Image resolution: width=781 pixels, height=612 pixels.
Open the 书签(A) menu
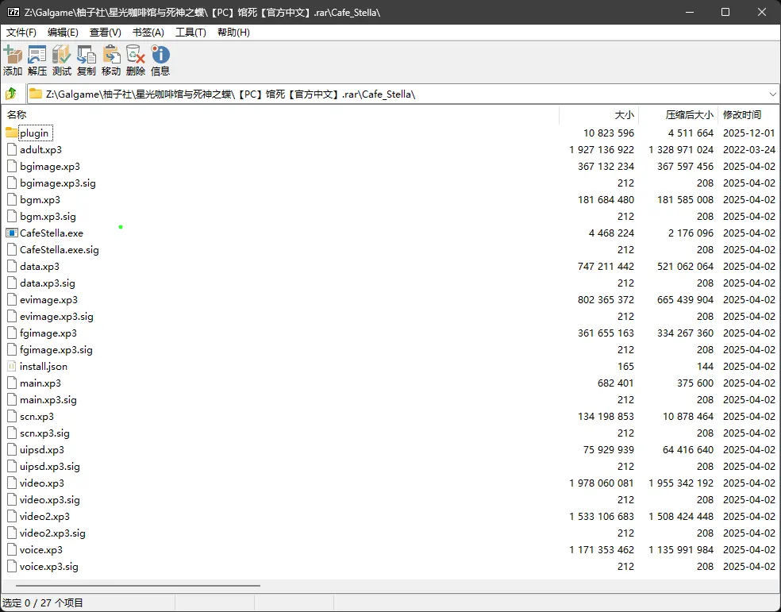coord(148,33)
